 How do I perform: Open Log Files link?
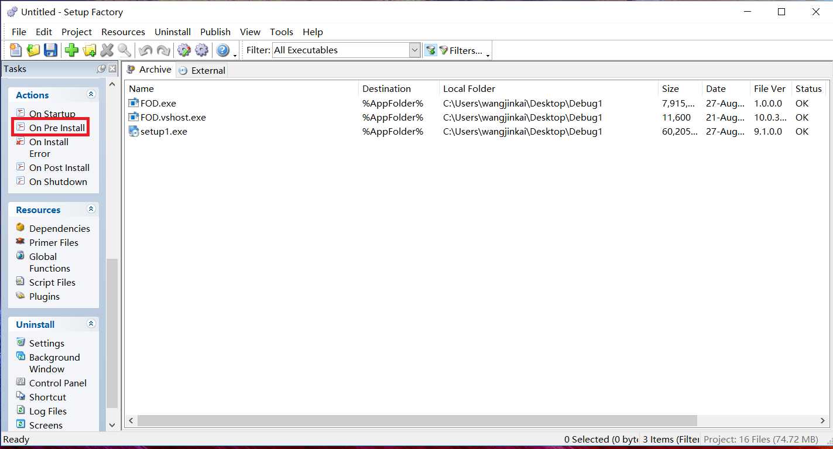point(48,411)
